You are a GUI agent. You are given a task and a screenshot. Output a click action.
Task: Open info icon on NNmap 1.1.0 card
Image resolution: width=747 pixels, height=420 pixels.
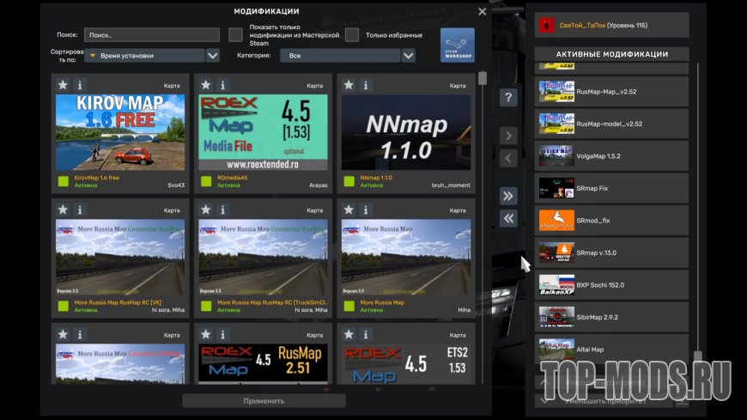[365, 85]
